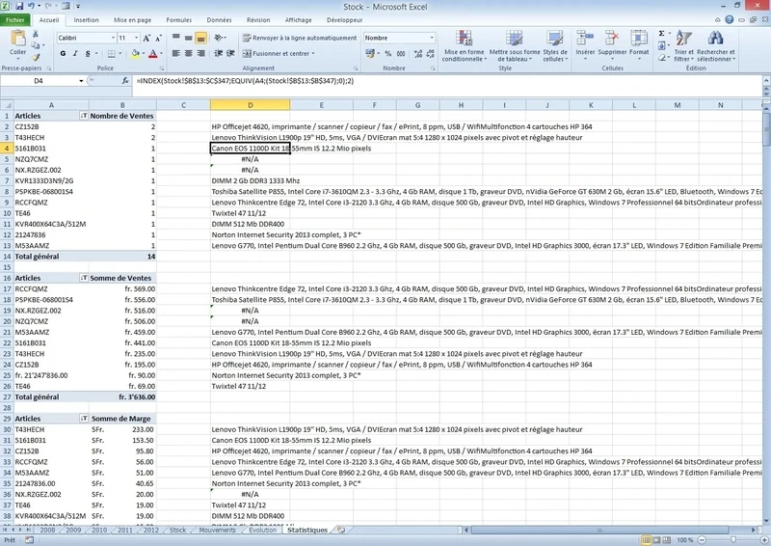771x546 pixels.
Task: Toggle underline with the S button
Action: pos(88,53)
